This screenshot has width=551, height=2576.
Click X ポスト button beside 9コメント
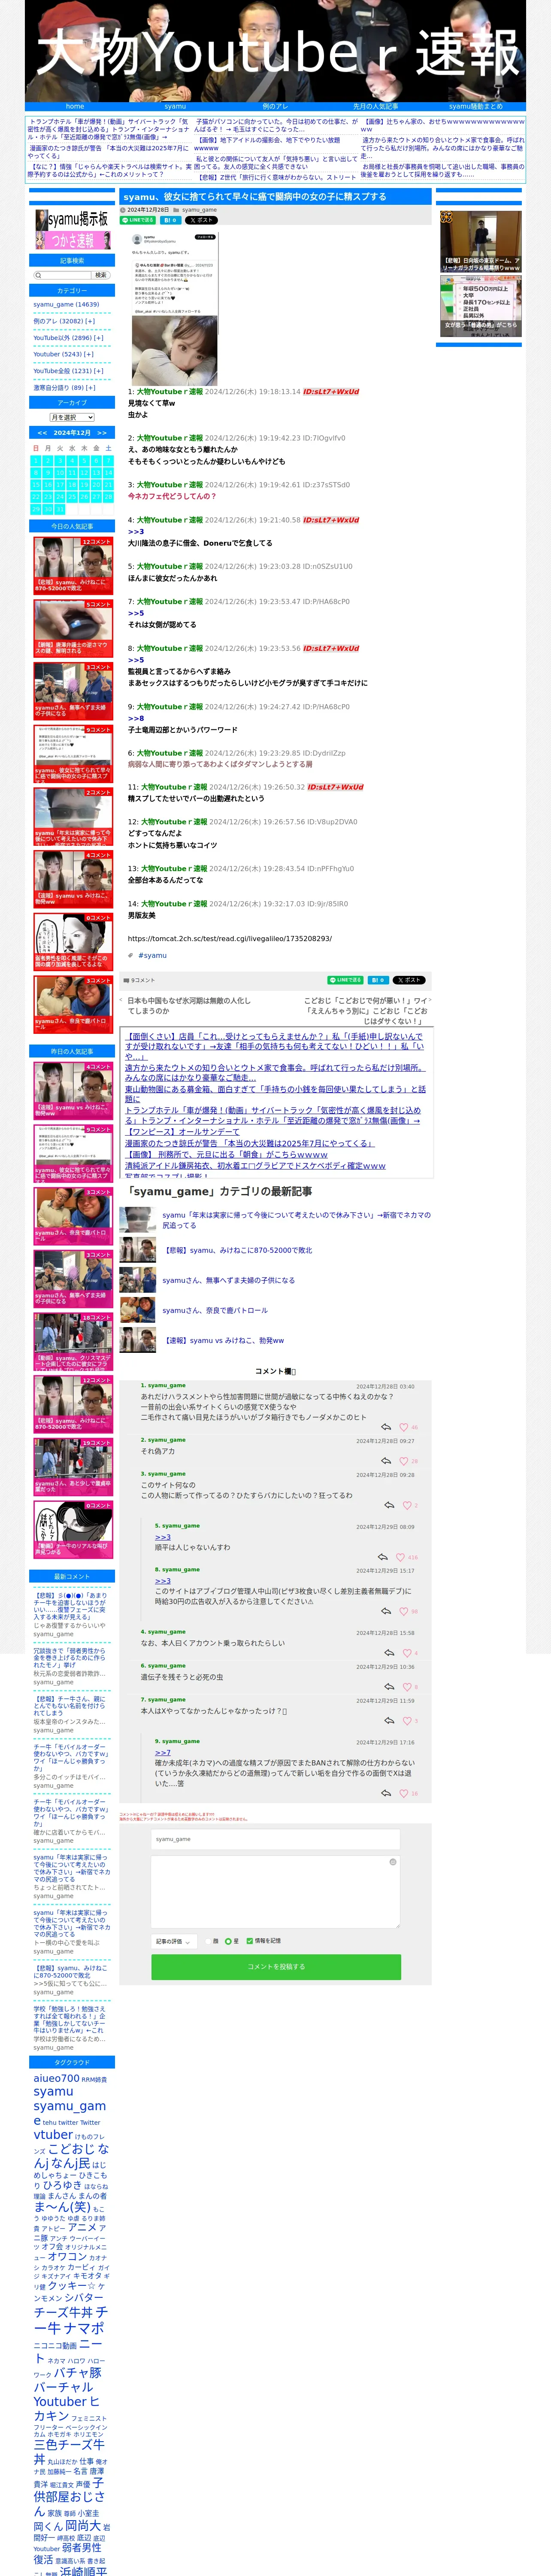tap(409, 980)
